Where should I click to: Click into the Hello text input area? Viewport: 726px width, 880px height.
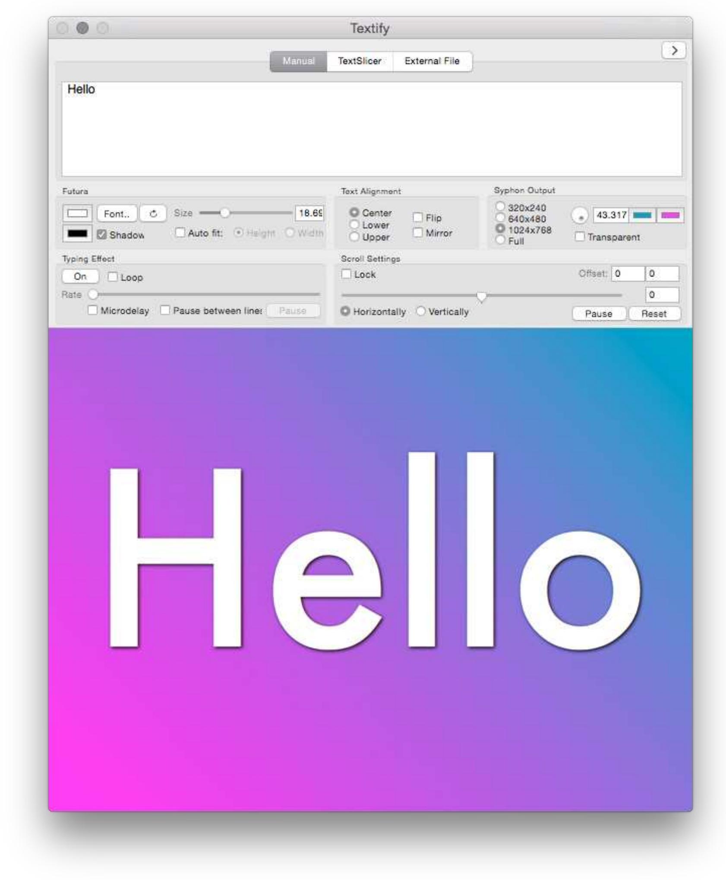371,129
